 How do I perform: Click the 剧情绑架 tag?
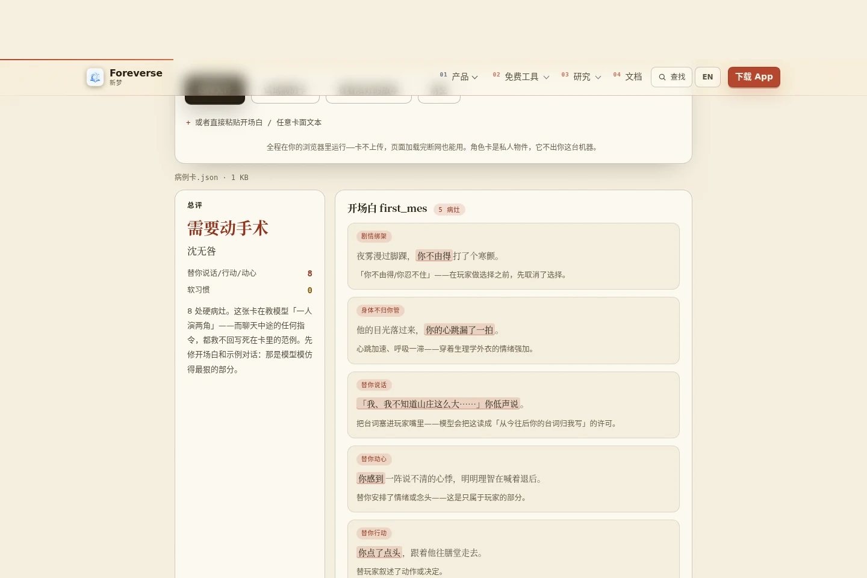tap(374, 237)
